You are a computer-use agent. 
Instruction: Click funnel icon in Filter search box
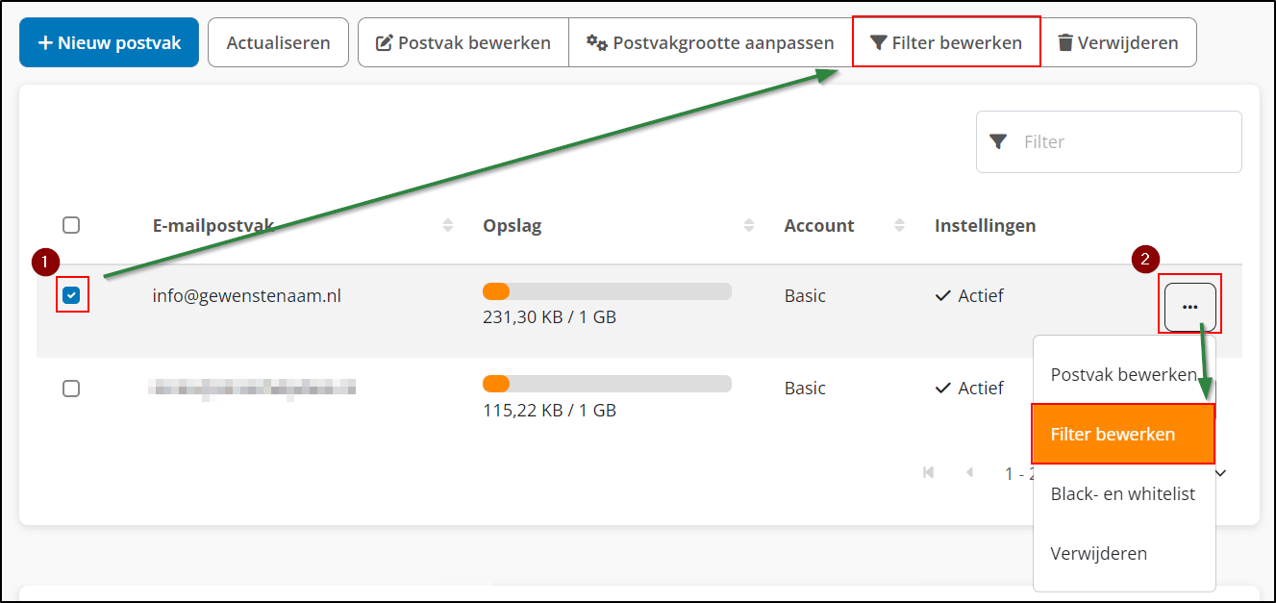point(998,142)
